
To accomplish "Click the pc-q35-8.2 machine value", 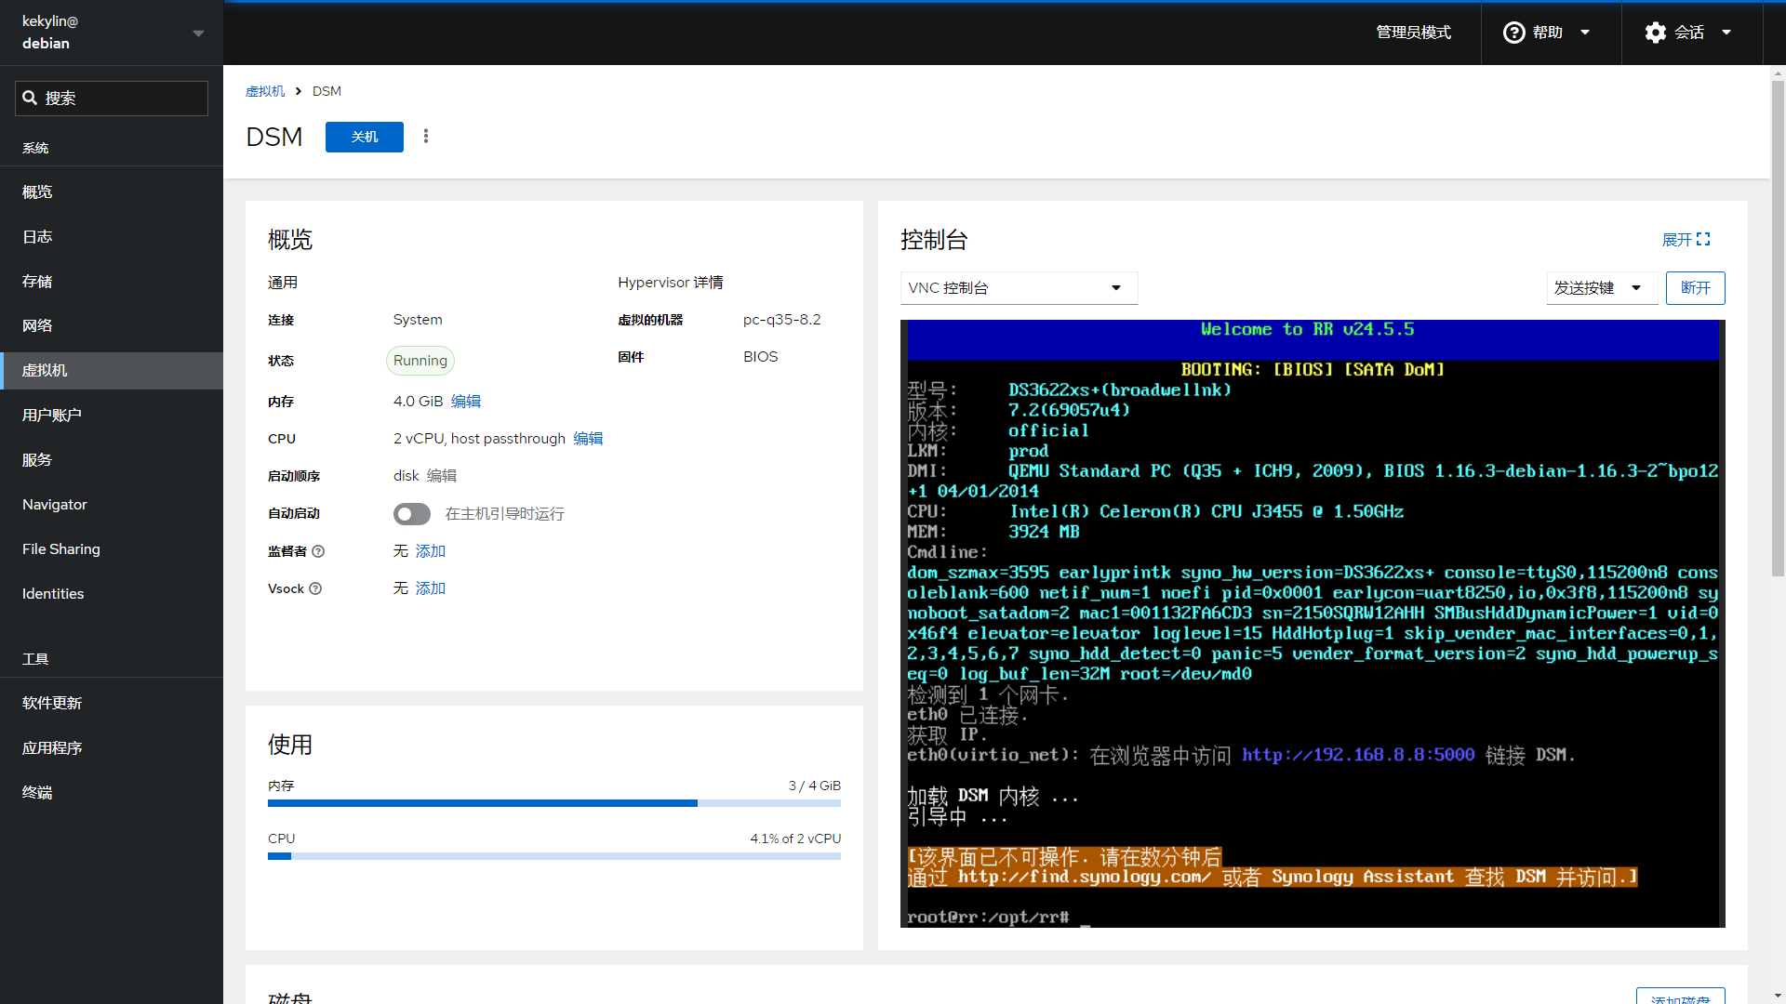I will tap(782, 320).
